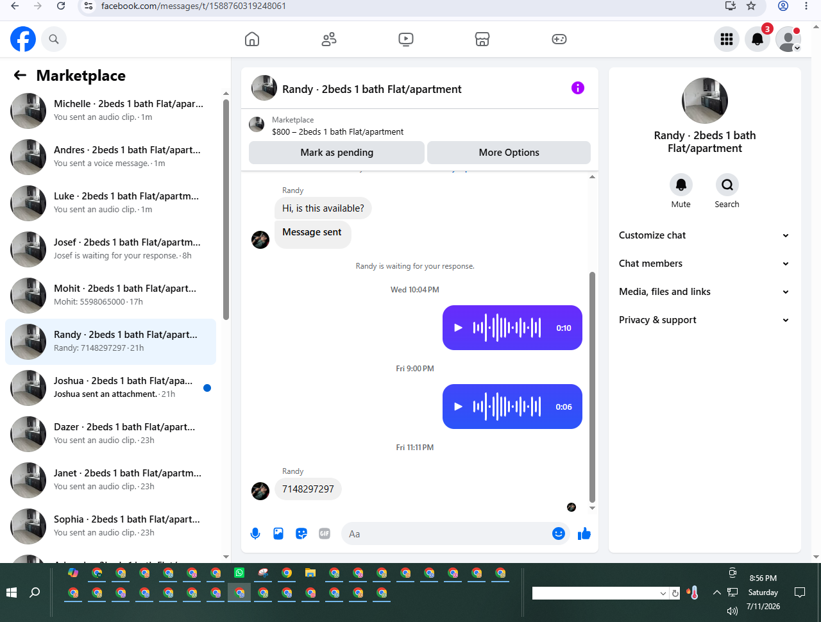Mute the Randy conversation
This screenshot has height=622, width=821.
(681, 185)
